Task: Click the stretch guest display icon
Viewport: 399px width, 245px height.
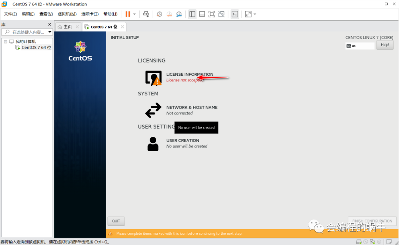Action: click(x=248, y=14)
